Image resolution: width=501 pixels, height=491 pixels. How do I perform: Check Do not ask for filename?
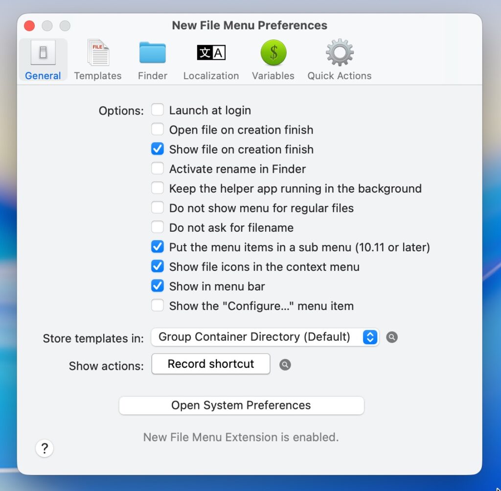pyautogui.click(x=158, y=227)
